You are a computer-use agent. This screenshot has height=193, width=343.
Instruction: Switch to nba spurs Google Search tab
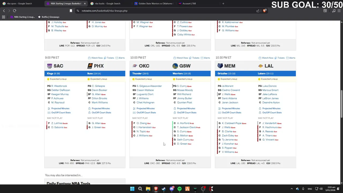[x=19, y=3]
